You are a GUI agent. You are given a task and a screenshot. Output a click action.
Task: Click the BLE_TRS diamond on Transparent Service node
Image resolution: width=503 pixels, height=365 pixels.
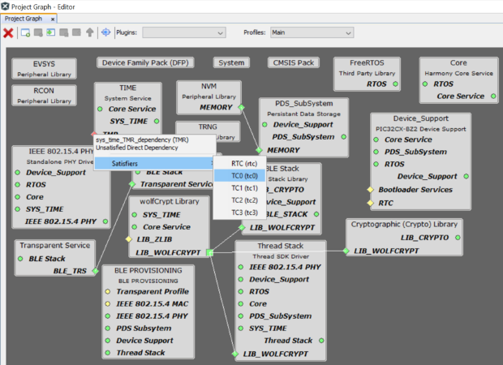coord(95,271)
